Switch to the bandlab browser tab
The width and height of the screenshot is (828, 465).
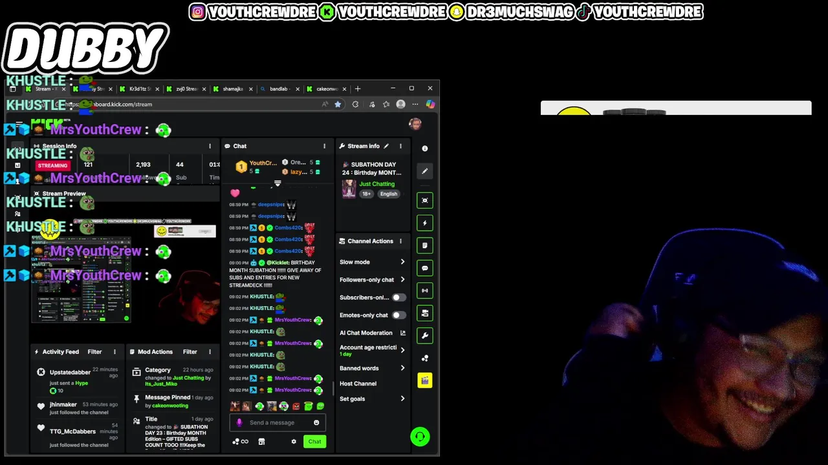tap(279, 89)
